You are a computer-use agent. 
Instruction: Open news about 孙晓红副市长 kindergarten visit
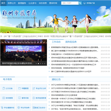[66, 54]
